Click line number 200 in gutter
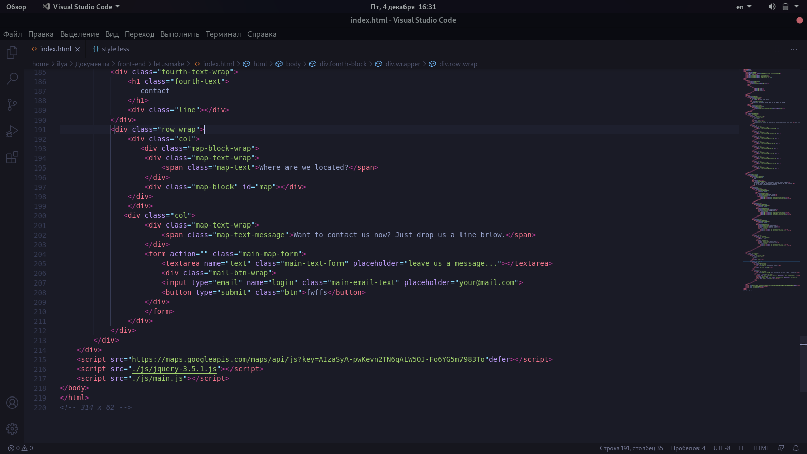The image size is (807, 454). pyautogui.click(x=40, y=216)
